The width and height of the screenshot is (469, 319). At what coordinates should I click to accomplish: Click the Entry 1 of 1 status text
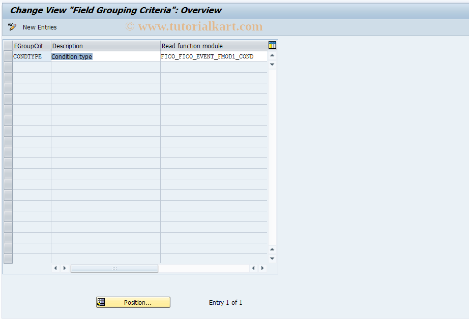(x=225, y=303)
